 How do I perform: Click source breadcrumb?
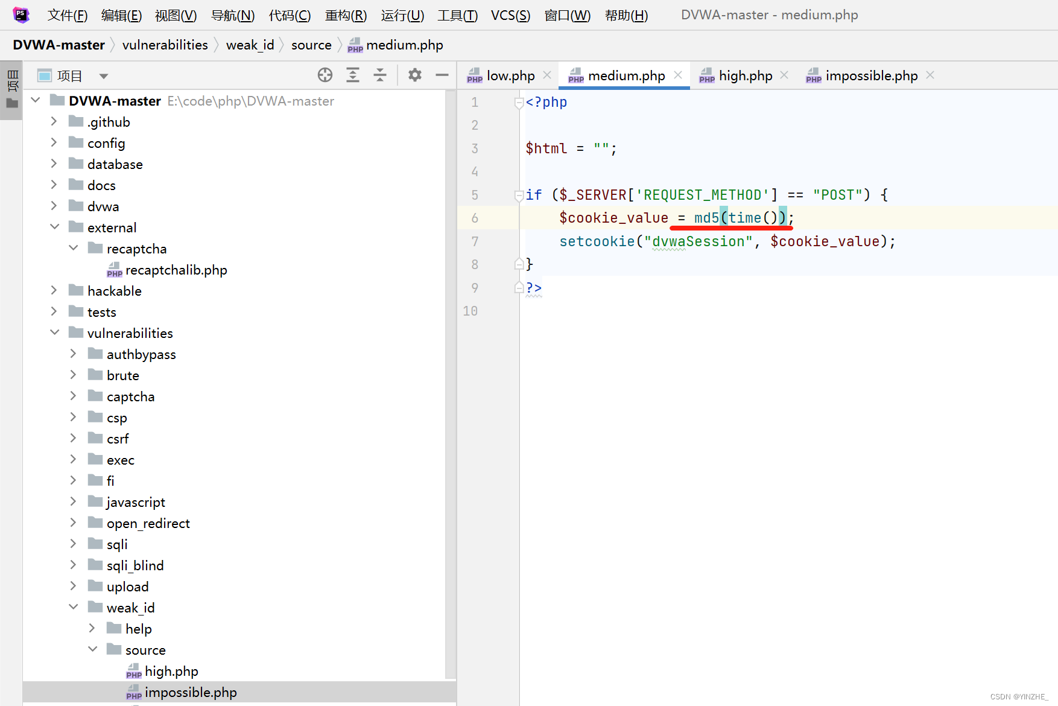(x=311, y=45)
